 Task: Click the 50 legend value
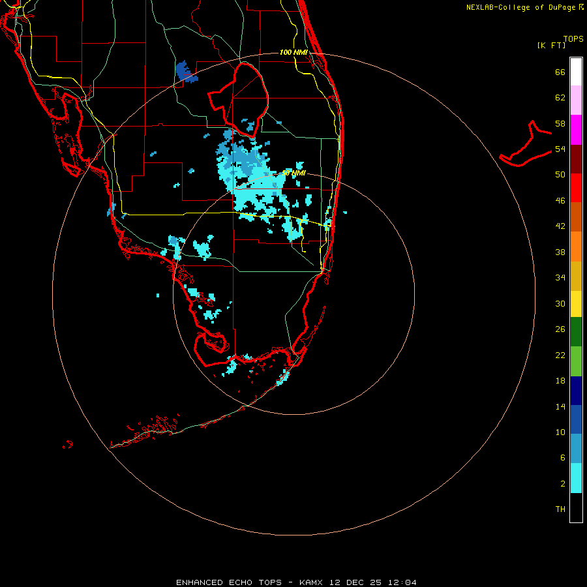coord(560,175)
